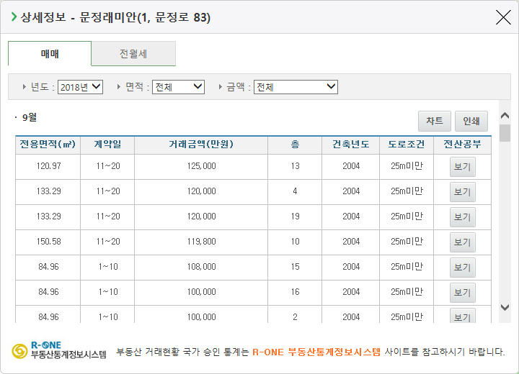This screenshot has width=519, height=374.
Task: Click 보기 for the 120.97 row
Action: pyautogui.click(x=462, y=167)
